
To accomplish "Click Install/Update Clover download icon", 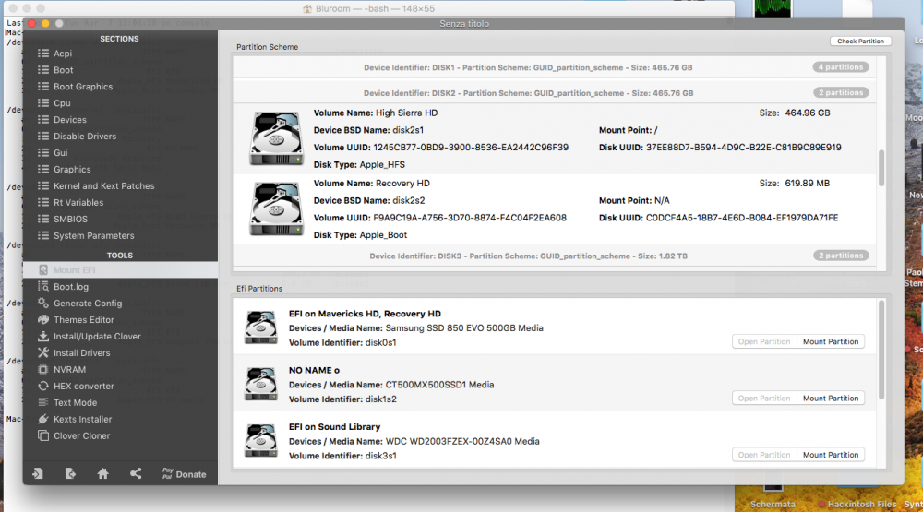I will [x=43, y=336].
